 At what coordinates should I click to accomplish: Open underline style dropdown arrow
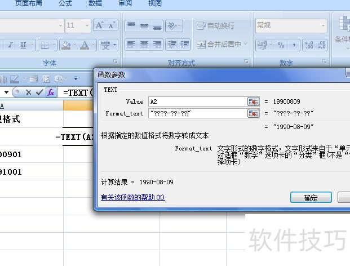(x=32, y=45)
